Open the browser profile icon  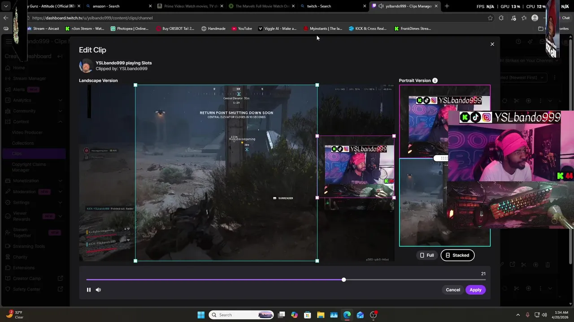coord(535,18)
